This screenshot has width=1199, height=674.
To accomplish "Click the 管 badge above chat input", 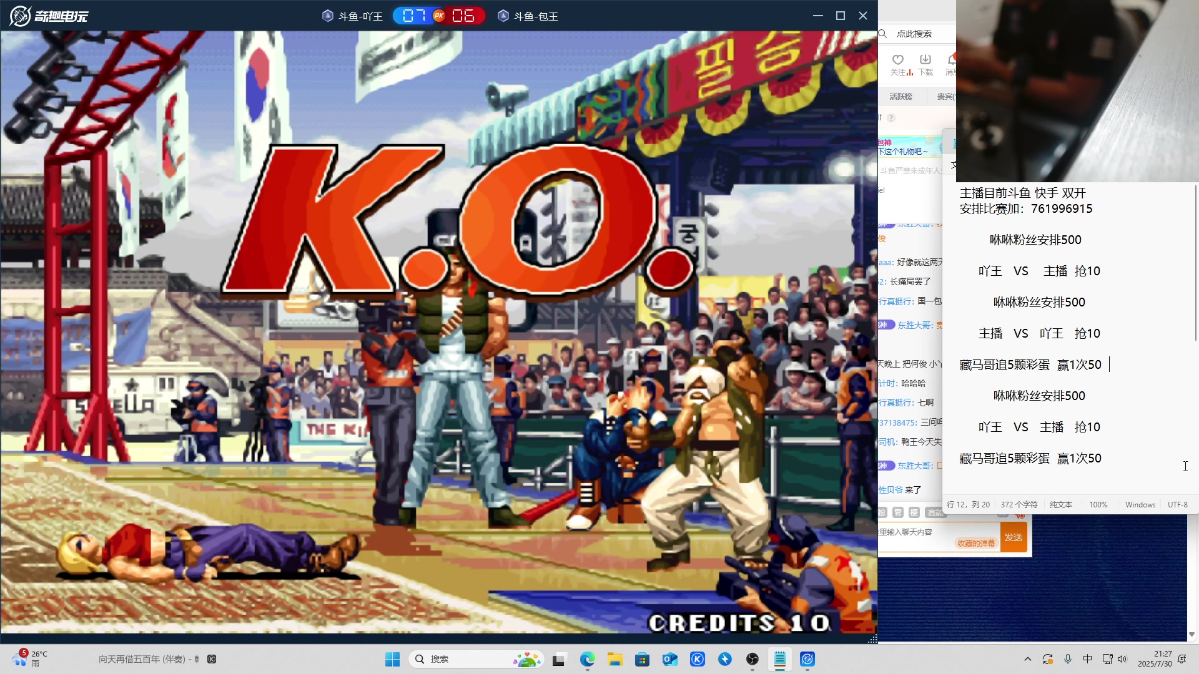I will (898, 512).
